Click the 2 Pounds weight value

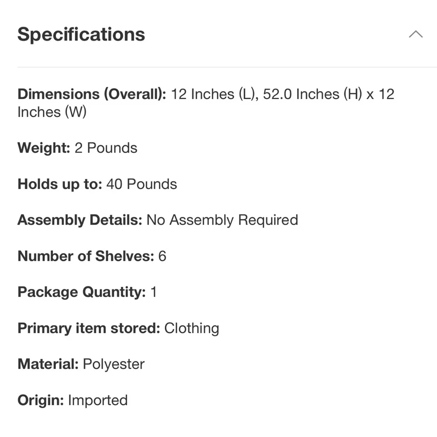click(106, 148)
